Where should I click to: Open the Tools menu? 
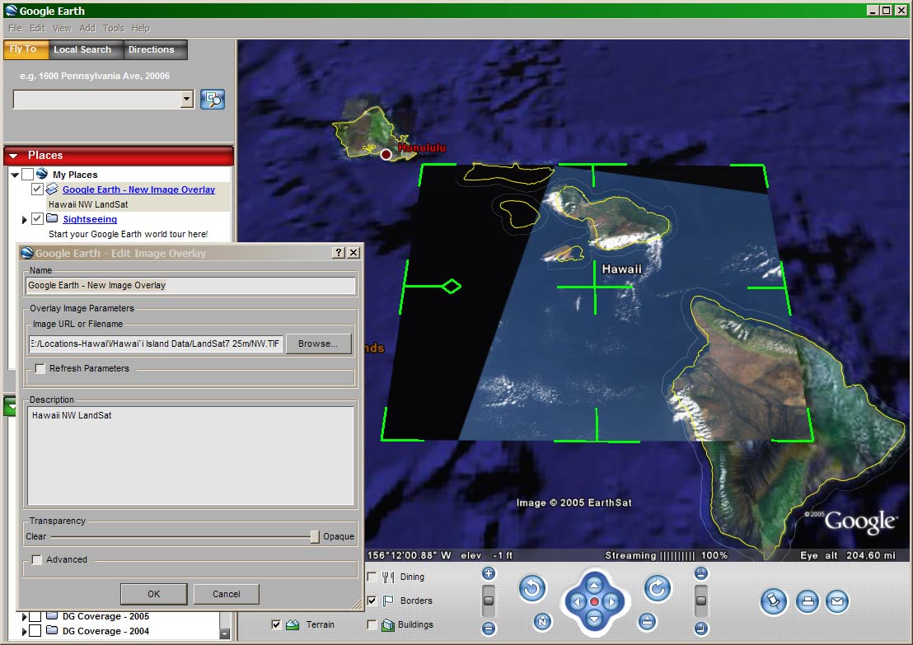click(x=114, y=28)
